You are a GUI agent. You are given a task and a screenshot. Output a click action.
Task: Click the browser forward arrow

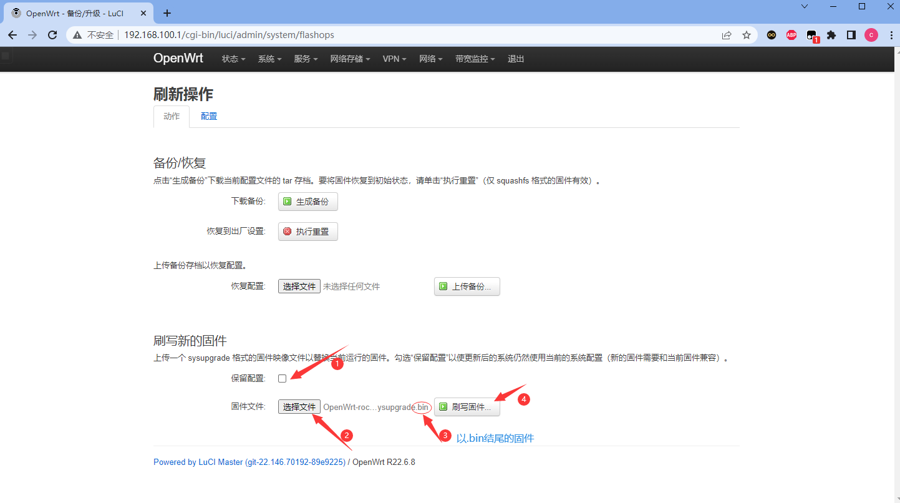coord(32,35)
